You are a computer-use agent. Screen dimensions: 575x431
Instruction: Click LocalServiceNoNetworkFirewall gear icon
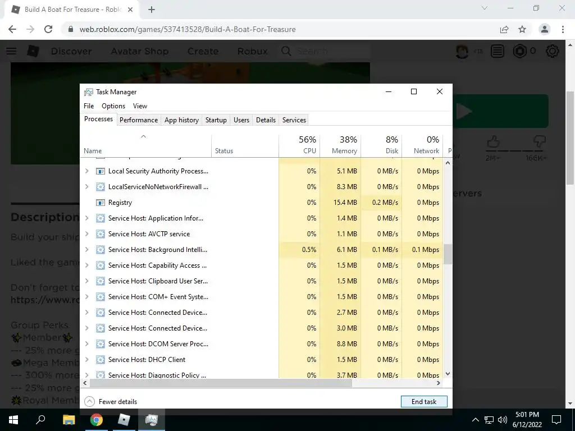[x=101, y=187]
